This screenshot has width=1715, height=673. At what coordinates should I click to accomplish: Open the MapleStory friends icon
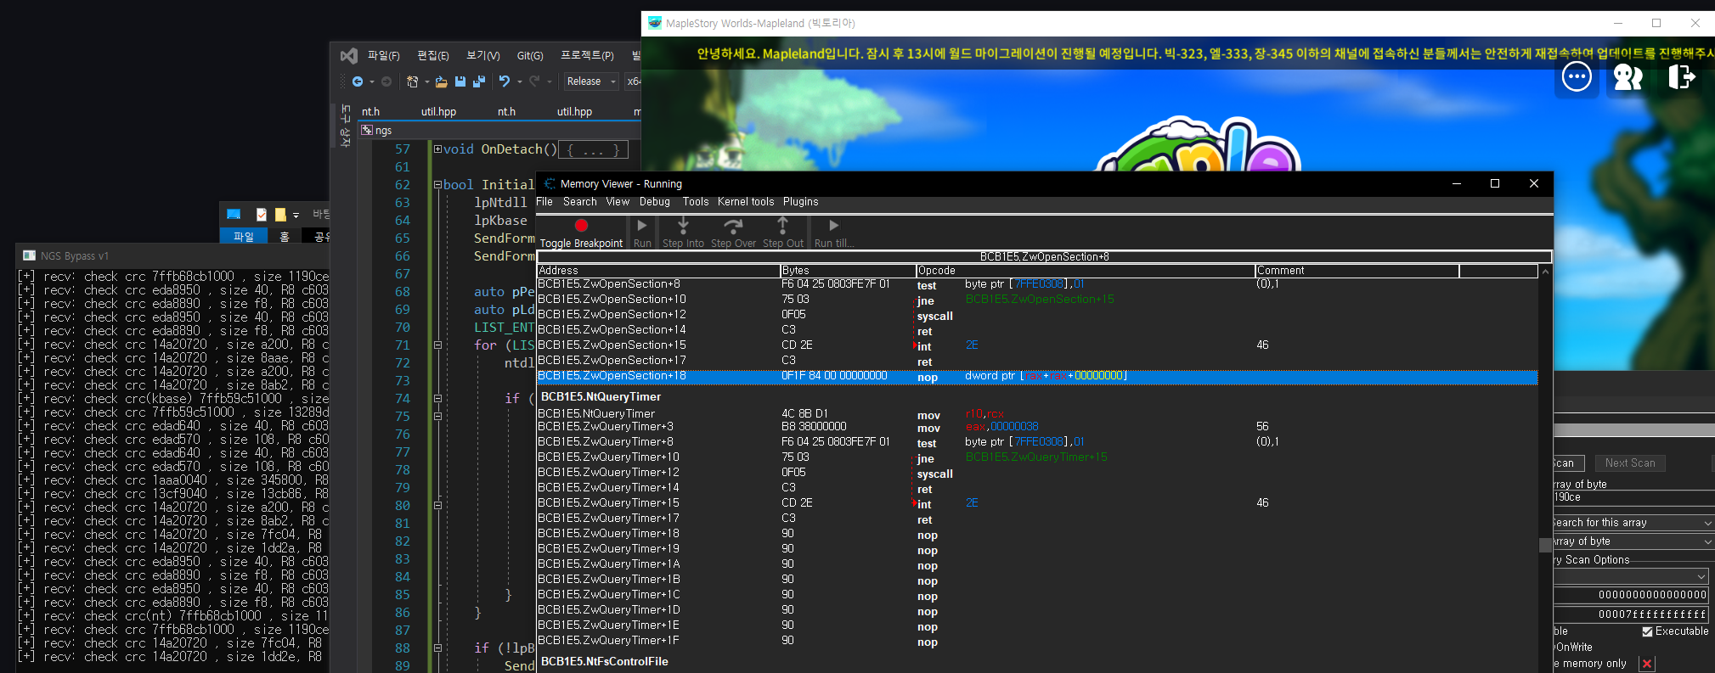1628,77
